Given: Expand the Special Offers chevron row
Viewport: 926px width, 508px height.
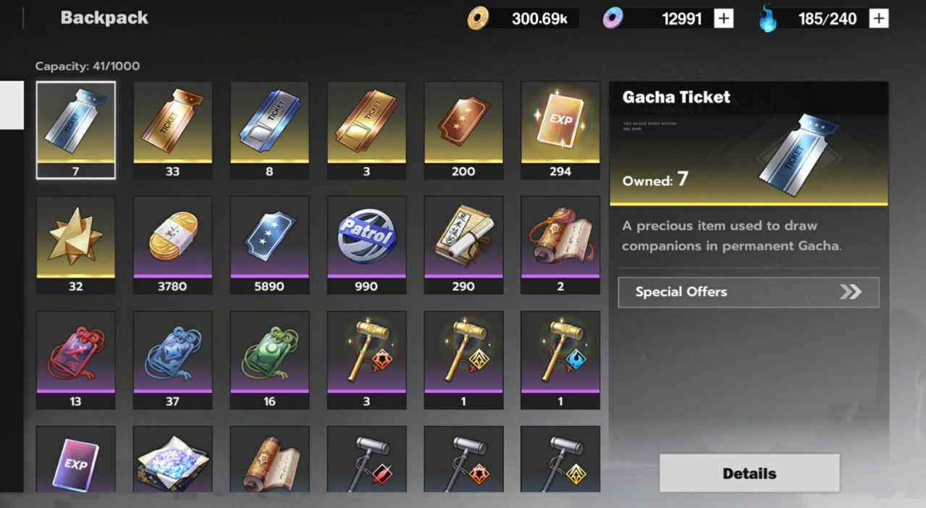Looking at the screenshot, I should 749,292.
